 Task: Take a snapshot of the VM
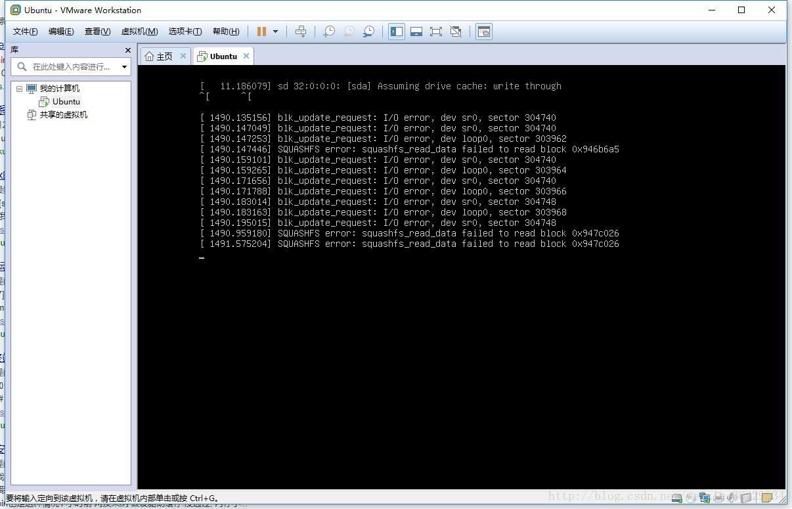[329, 32]
